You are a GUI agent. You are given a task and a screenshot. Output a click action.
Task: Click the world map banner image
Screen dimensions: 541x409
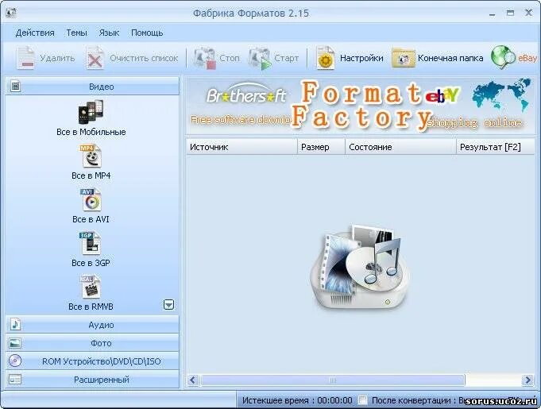[x=501, y=95]
